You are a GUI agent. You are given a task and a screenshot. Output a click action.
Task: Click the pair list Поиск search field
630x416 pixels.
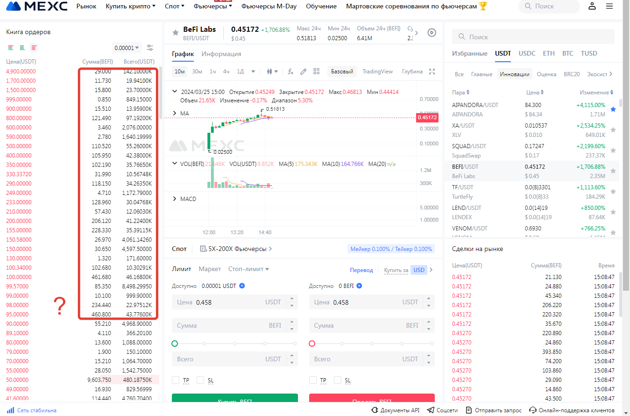533,36
